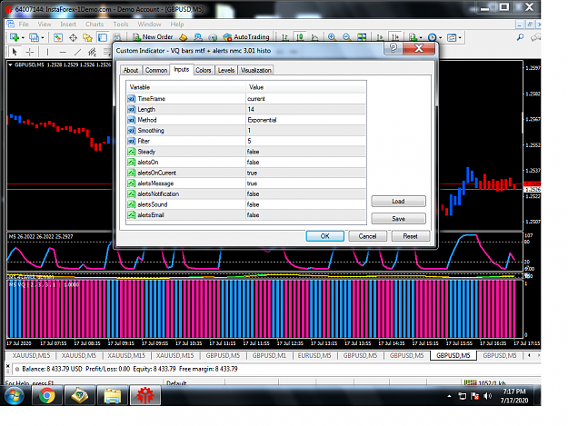The image size is (568, 426).
Task: Select the alertsSound variable row
Action: [246, 204]
